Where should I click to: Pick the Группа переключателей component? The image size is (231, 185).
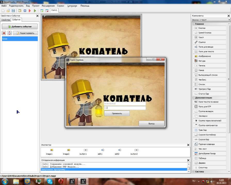pyautogui.click(x=210, y=121)
